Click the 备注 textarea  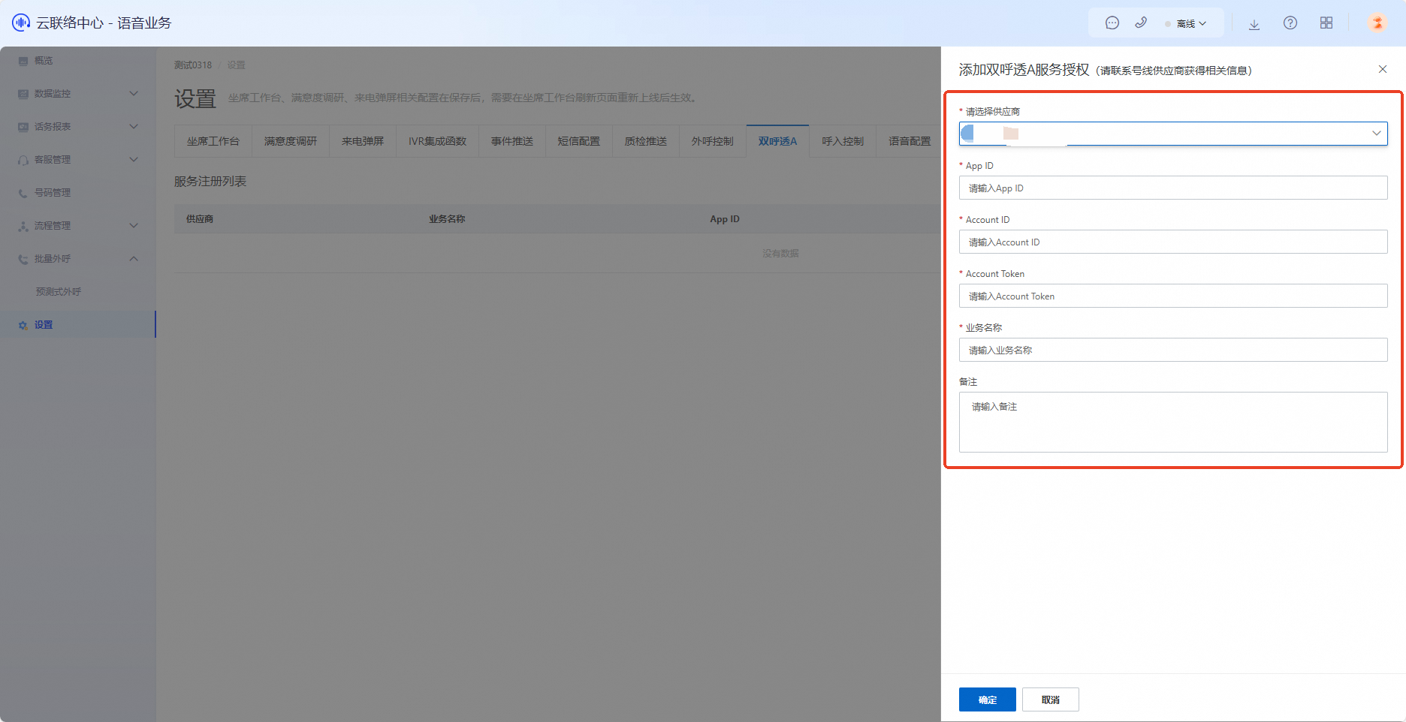click(x=1173, y=422)
